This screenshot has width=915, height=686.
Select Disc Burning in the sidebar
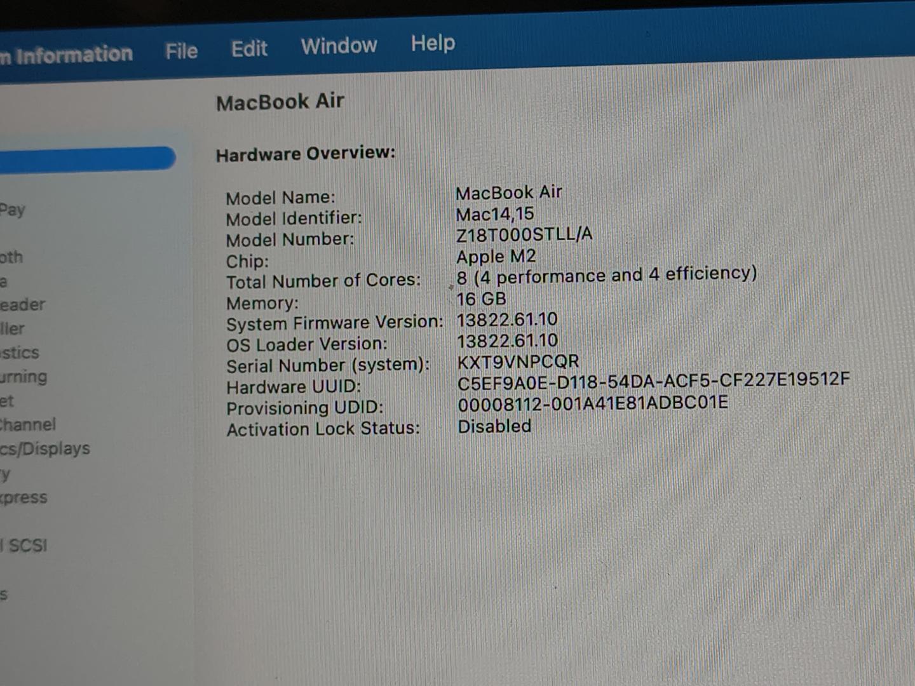click(x=24, y=377)
